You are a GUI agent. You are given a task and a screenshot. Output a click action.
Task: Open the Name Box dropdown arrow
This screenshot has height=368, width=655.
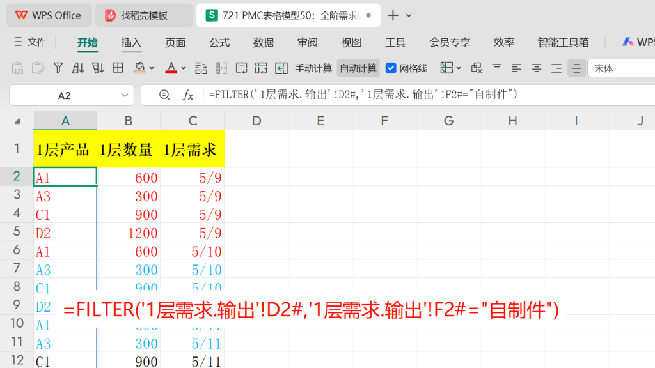[x=125, y=96]
